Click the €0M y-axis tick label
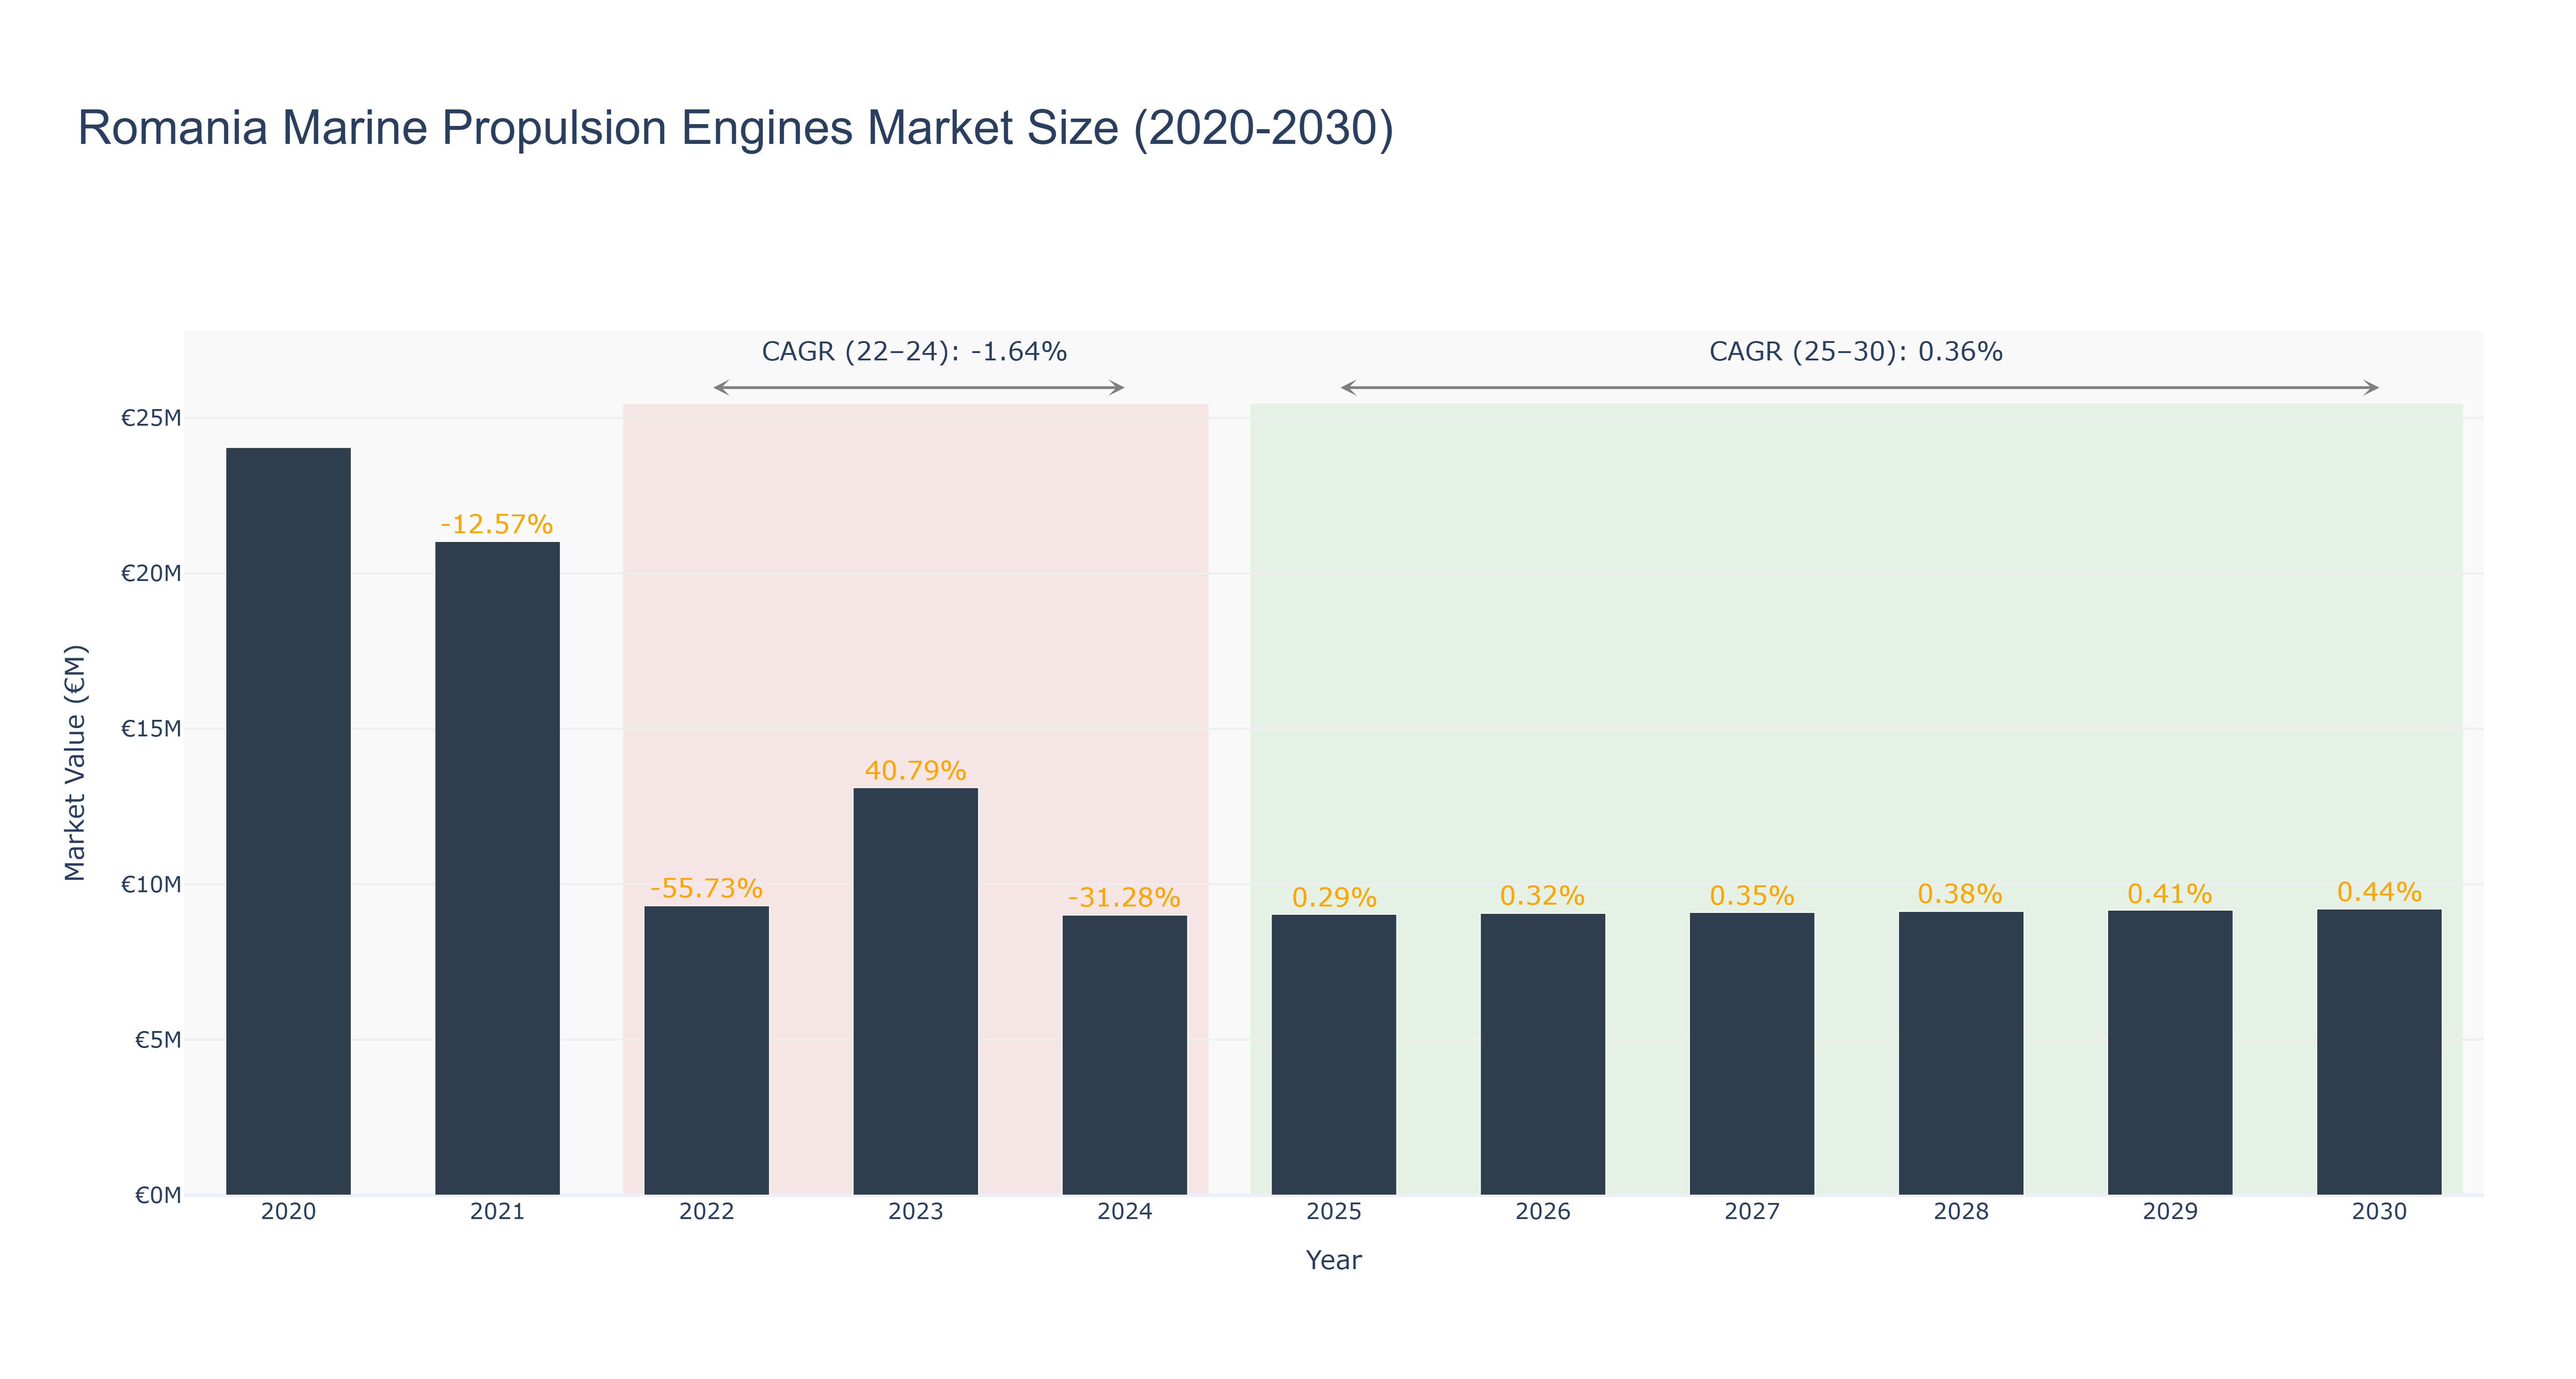Viewport: 2576px width, 1379px height. [158, 1195]
